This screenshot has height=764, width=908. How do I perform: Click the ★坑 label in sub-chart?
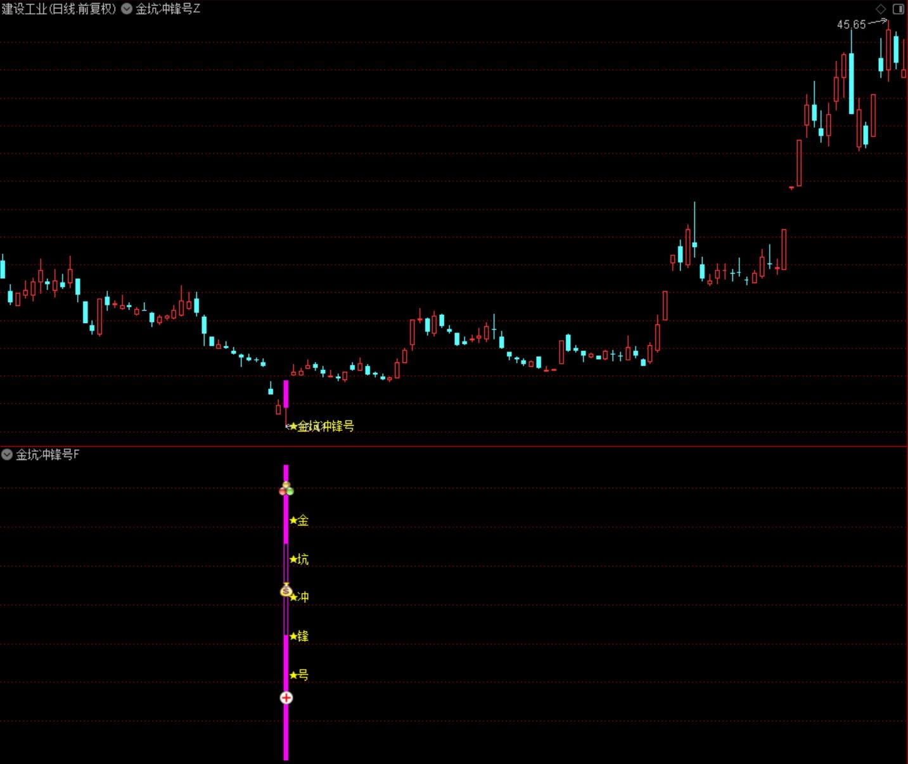[298, 559]
